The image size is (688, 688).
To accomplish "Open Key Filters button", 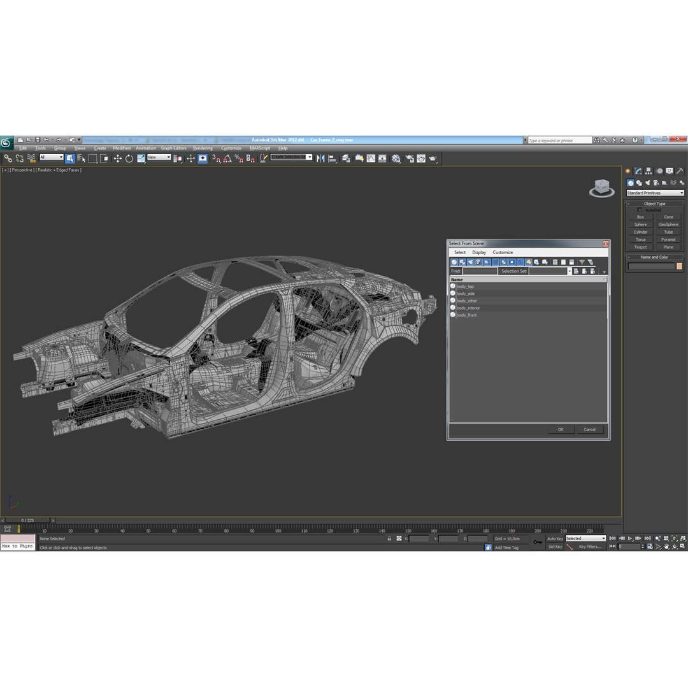I will click(x=590, y=547).
